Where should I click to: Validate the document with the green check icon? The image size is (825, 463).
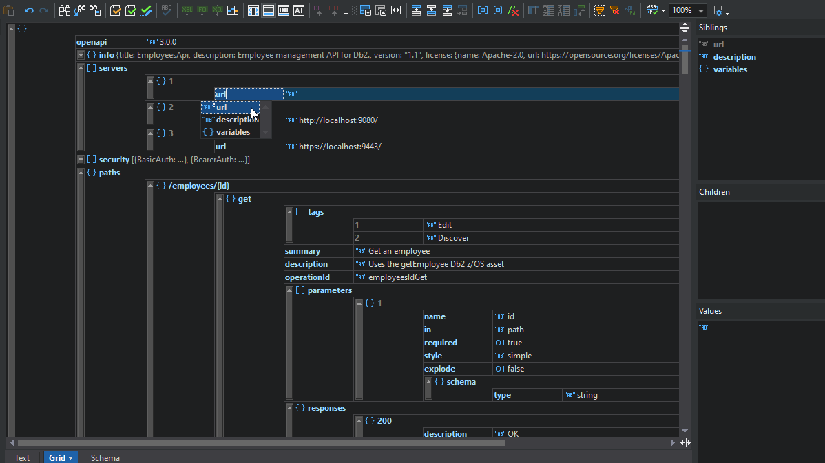tap(130, 10)
